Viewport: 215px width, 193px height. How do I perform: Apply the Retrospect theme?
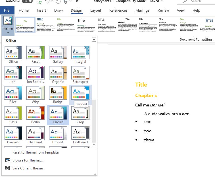pos(80,73)
